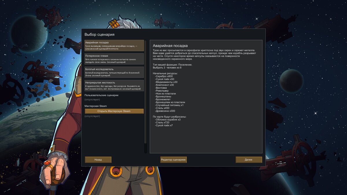Click the Выбрать 3 человек из 8 line
Image resolution: width=347 pixels, height=195 pixels.
point(167,68)
